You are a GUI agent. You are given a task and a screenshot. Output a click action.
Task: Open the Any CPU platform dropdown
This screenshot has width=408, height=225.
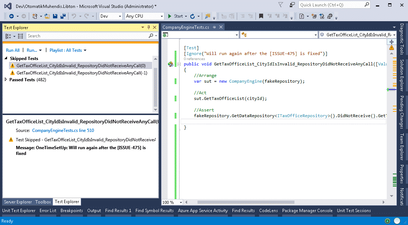click(144, 16)
